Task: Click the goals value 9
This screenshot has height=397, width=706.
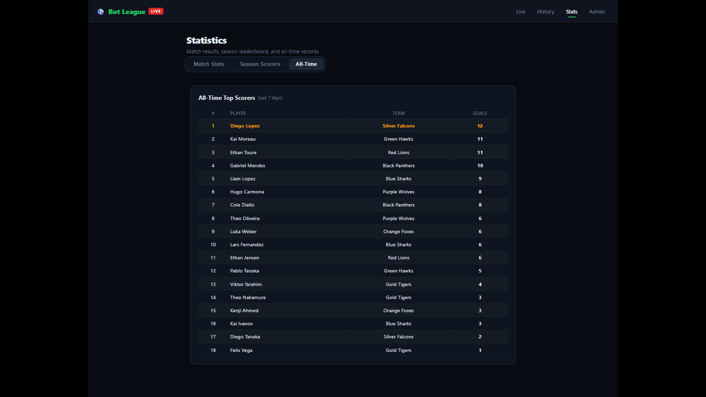Action: (x=480, y=179)
